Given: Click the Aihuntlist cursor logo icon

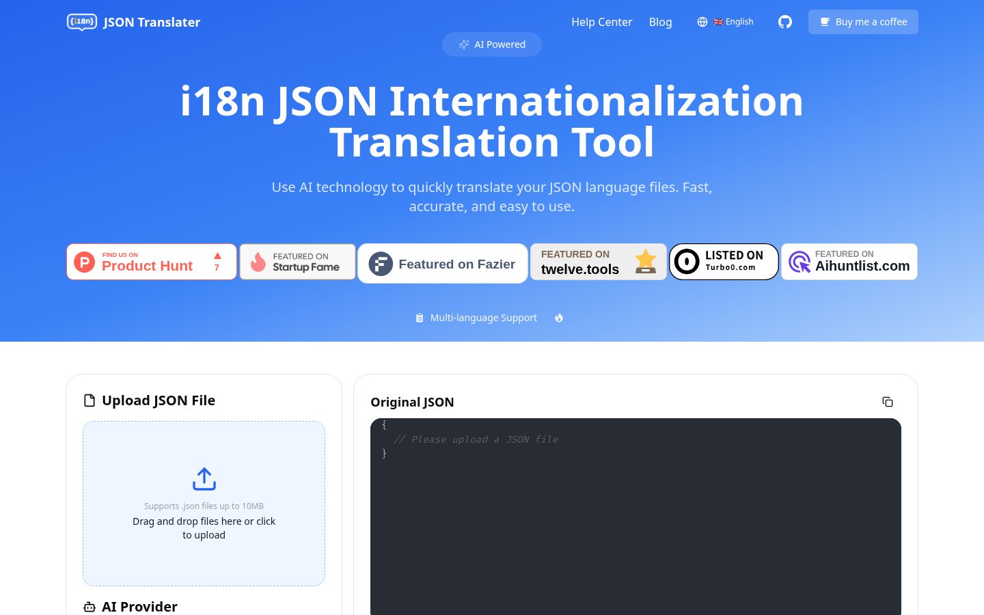Looking at the screenshot, I should [799, 262].
